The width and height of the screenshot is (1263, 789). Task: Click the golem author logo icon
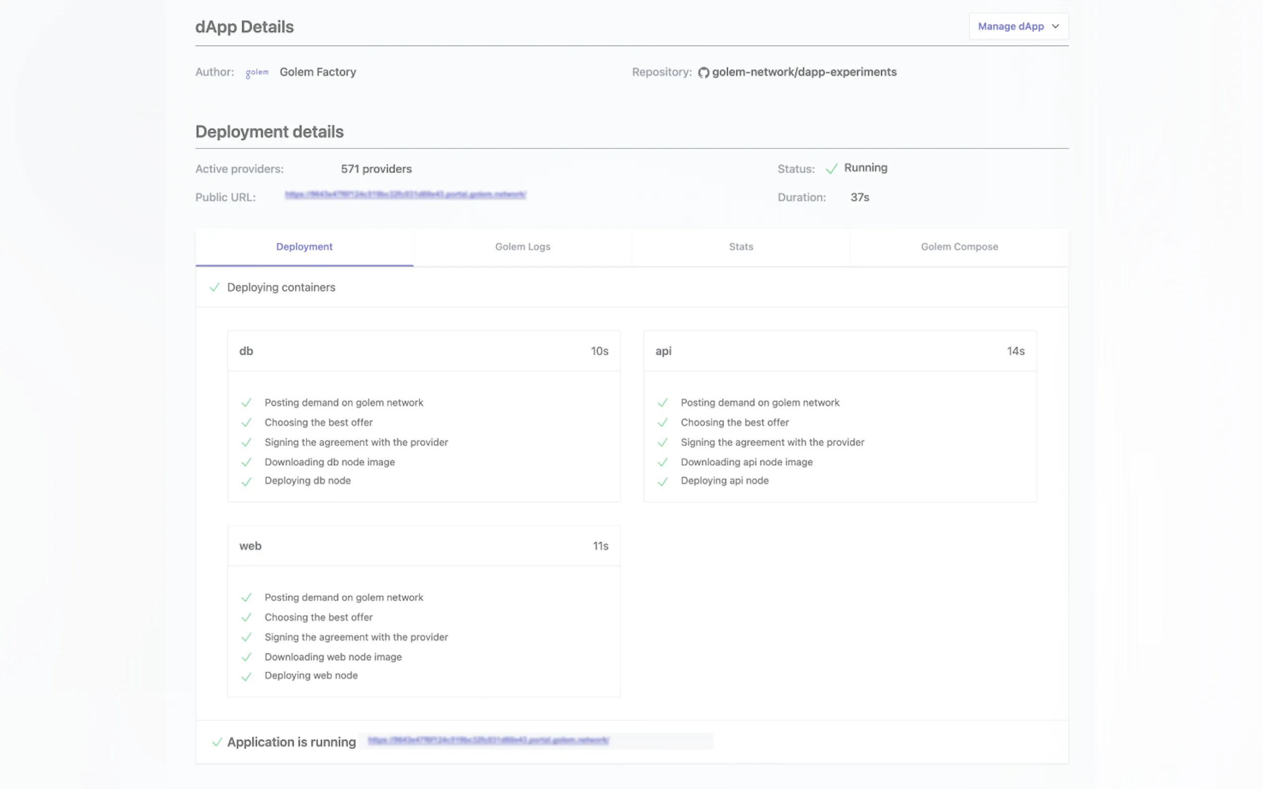pyautogui.click(x=257, y=72)
